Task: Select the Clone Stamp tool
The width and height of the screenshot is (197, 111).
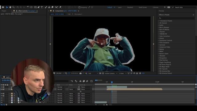Action: (49, 7)
